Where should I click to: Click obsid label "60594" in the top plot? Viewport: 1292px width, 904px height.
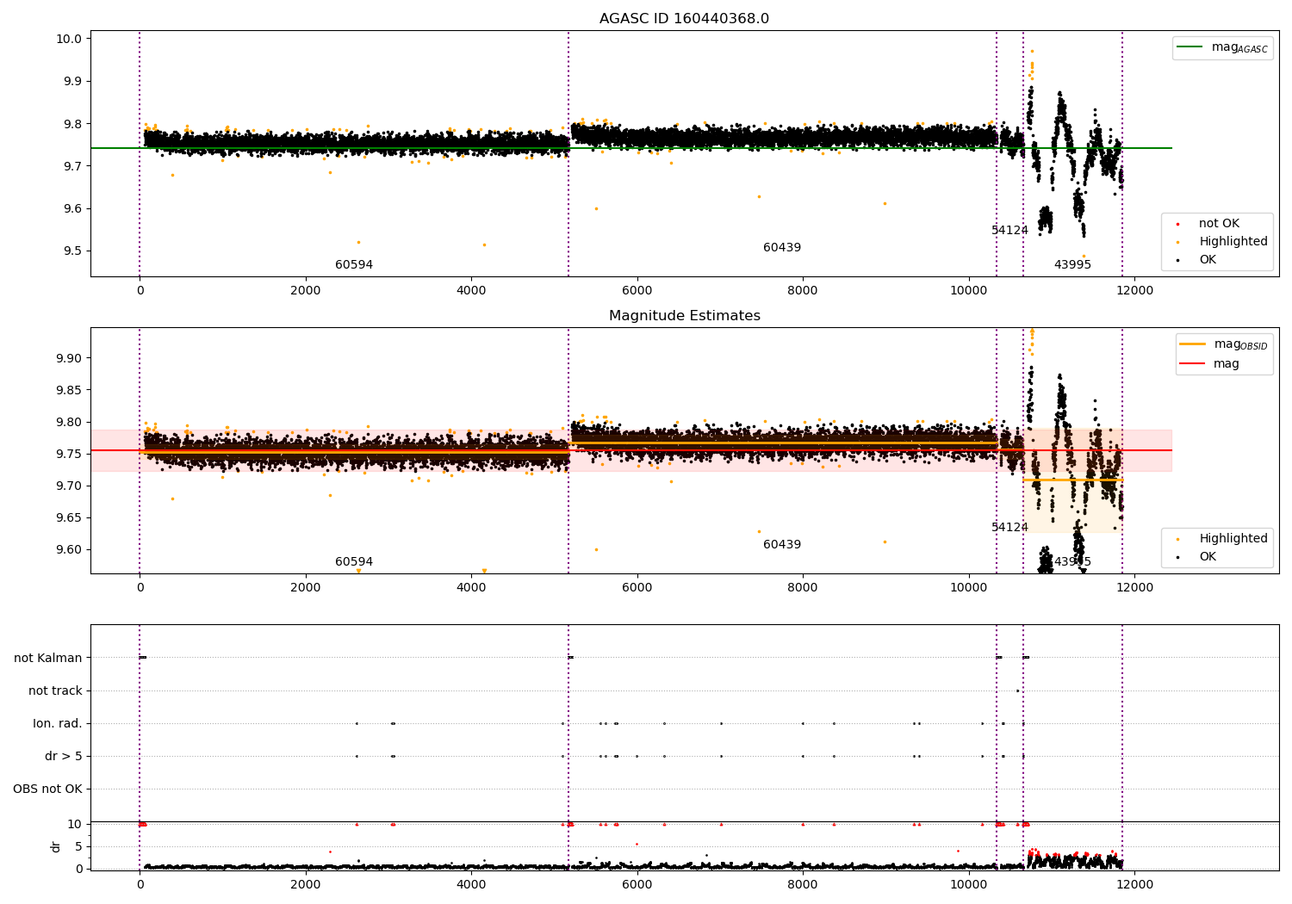point(354,265)
